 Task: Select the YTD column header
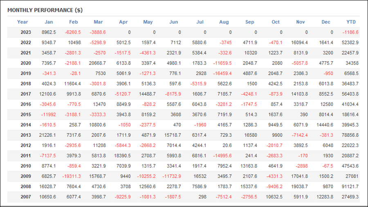point(351,22)
